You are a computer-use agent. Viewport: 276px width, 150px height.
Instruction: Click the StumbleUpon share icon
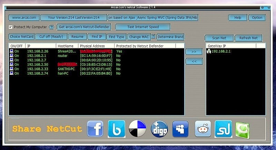(x=223, y=129)
